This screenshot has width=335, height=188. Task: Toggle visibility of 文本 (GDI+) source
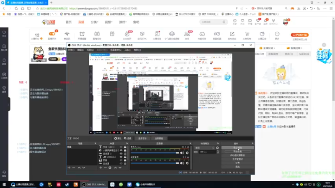(x=121, y=147)
